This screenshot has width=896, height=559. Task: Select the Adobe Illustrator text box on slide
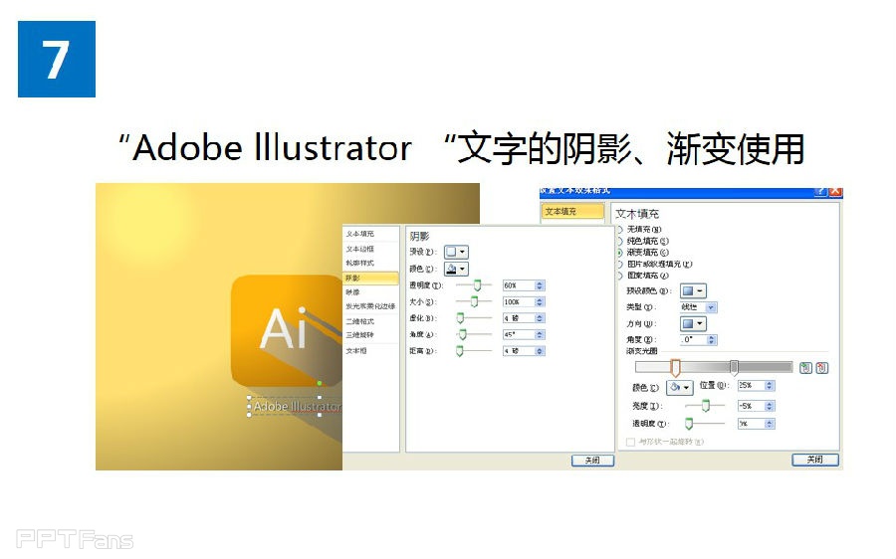(x=295, y=407)
